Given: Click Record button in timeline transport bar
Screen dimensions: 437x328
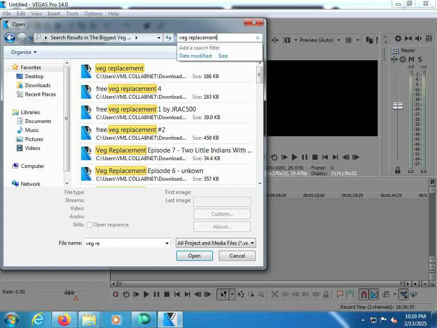Looking at the screenshot, I should pyautogui.click(x=116, y=294).
